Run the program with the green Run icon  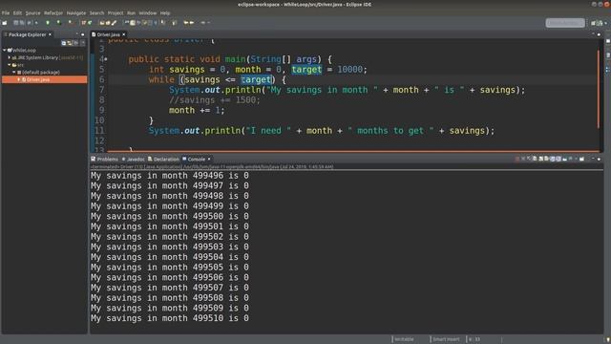point(59,23)
